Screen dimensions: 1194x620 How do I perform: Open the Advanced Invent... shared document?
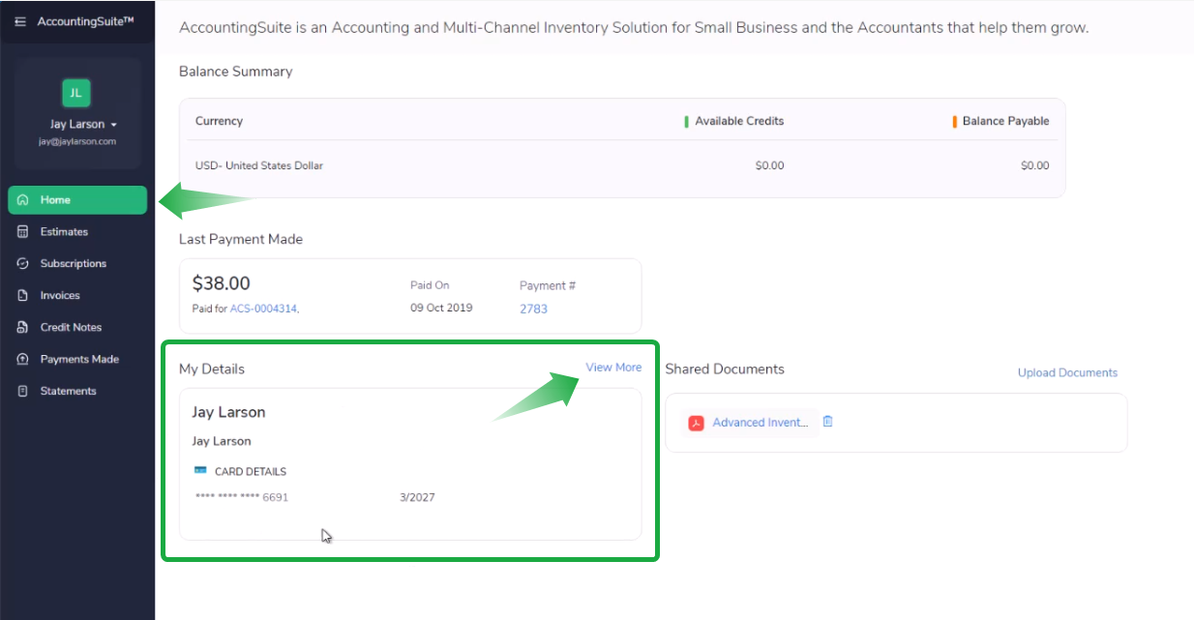click(761, 423)
